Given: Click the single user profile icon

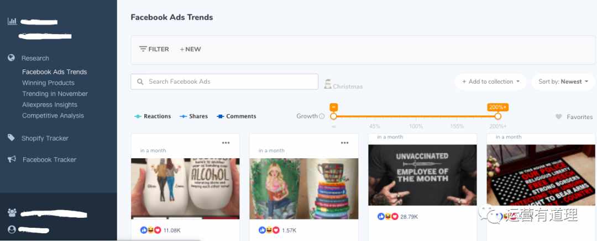Looking at the screenshot, I should (x=12, y=229).
